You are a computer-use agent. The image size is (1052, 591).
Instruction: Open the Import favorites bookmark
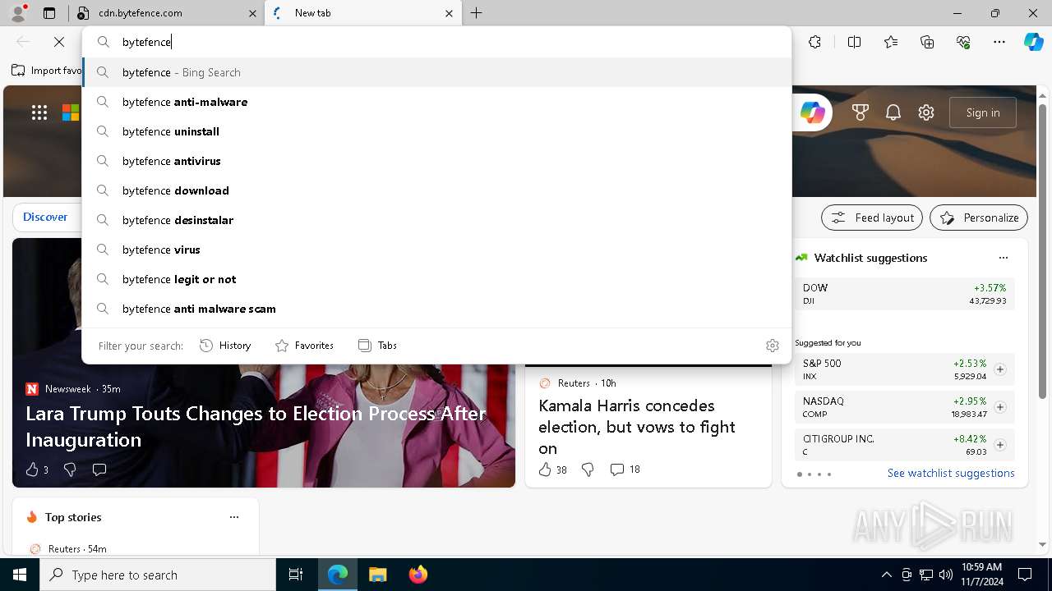tap(47, 71)
